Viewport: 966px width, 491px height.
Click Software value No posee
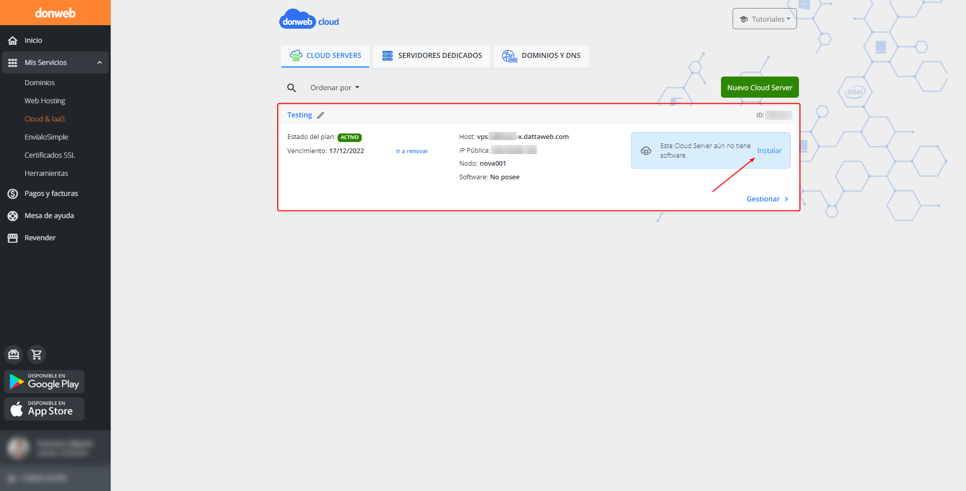point(505,177)
